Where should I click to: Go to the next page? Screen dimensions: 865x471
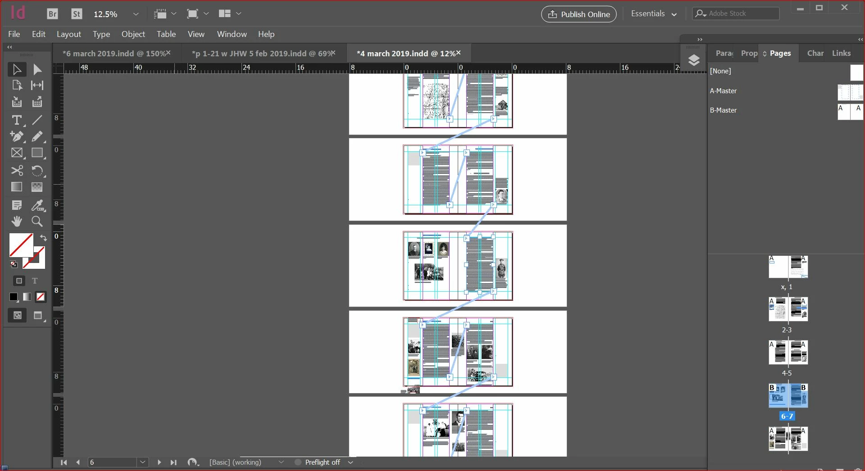(159, 462)
